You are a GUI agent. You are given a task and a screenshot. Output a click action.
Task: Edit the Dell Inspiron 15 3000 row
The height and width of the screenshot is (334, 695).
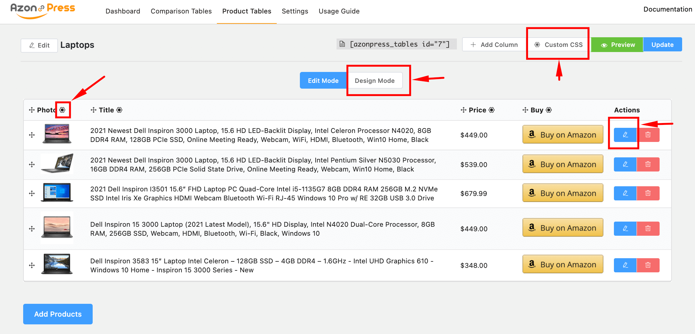coord(625,229)
